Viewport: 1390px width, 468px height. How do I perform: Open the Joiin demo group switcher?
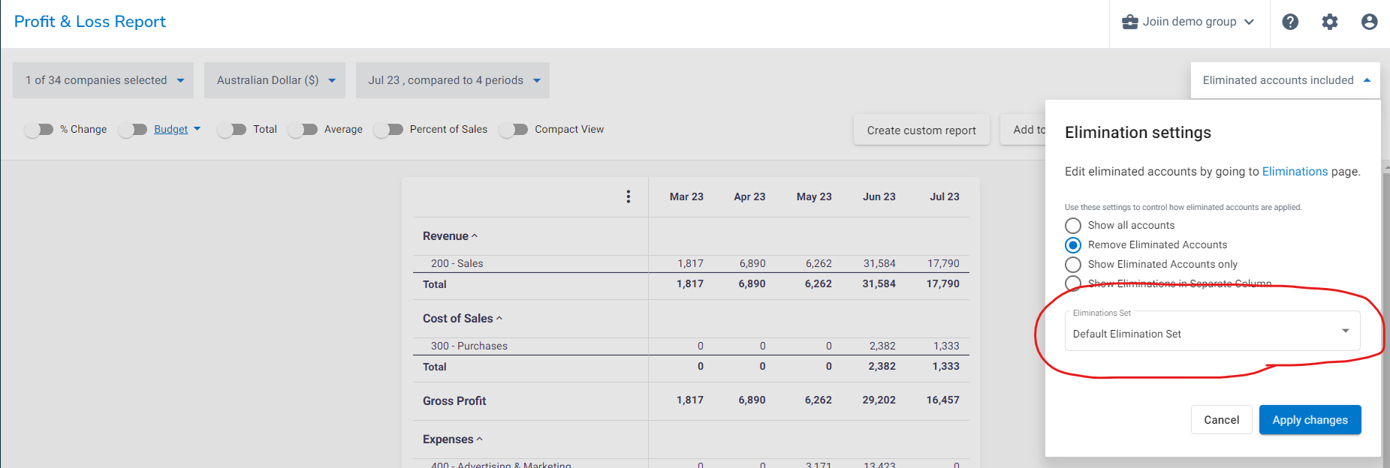point(1189,22)
